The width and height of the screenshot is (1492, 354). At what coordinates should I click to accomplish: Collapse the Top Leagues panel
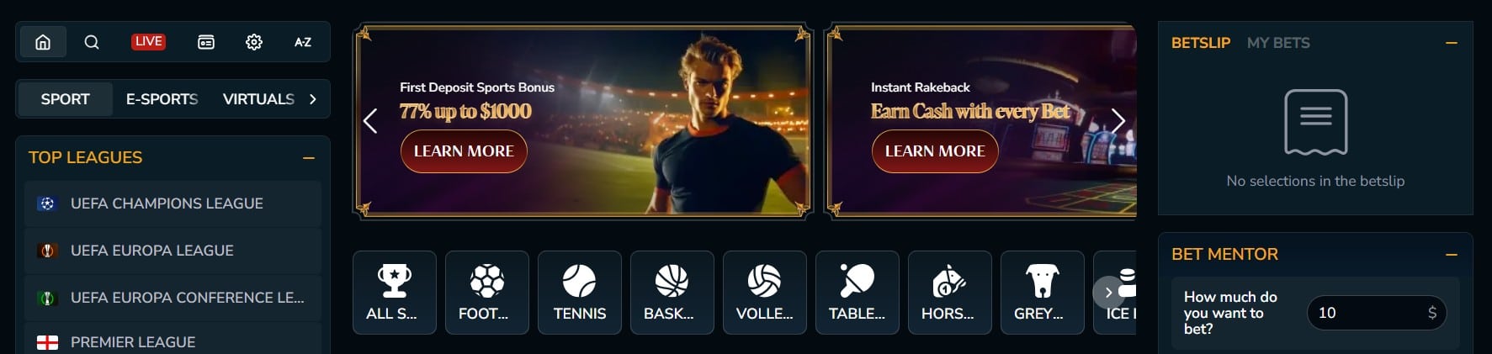tap(309, 158)
